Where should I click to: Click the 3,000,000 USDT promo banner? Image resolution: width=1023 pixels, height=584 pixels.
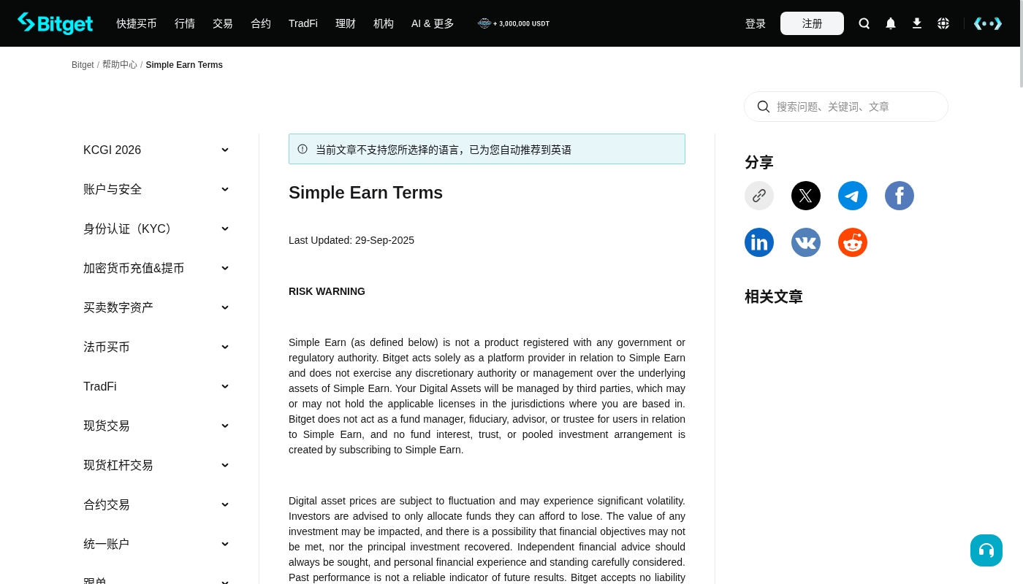[x=514, y=23]
